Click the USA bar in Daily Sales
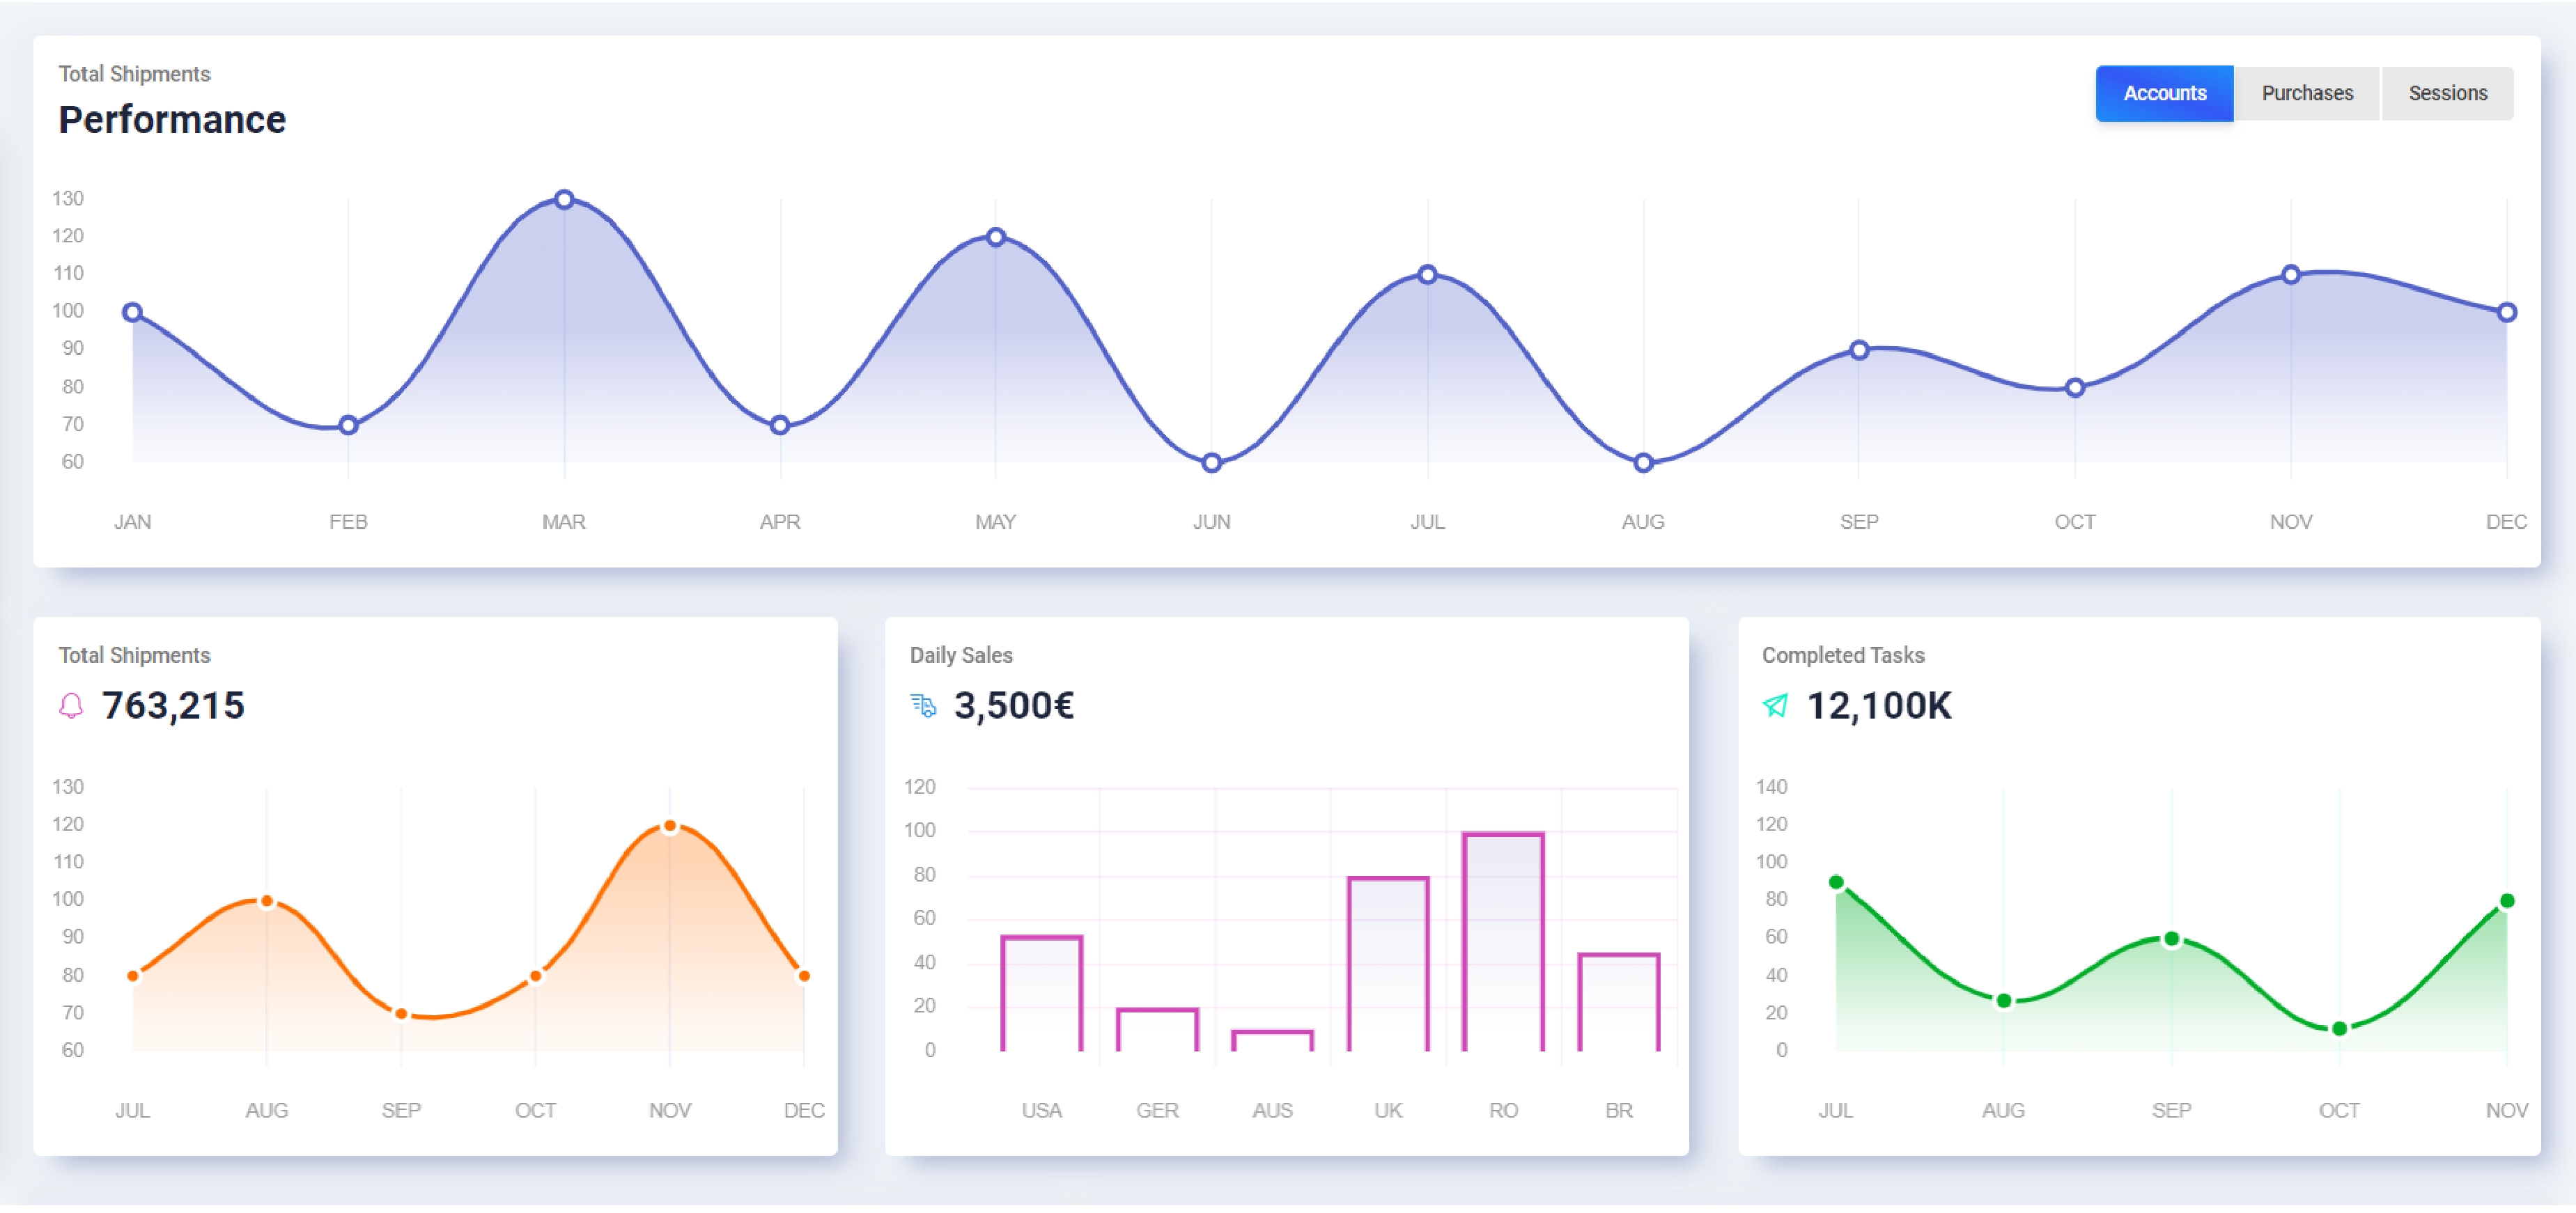This screenshot has width=2576, height=1213. tap(1041, 993)
